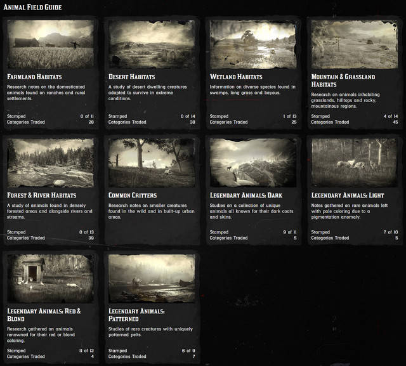Click '0 of 11' stamped count in Farmland
406x366 pixels.
coord(87,116)
